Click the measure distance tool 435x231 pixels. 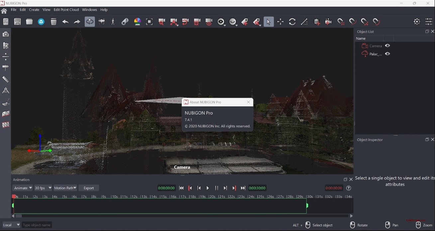(304, 22)
